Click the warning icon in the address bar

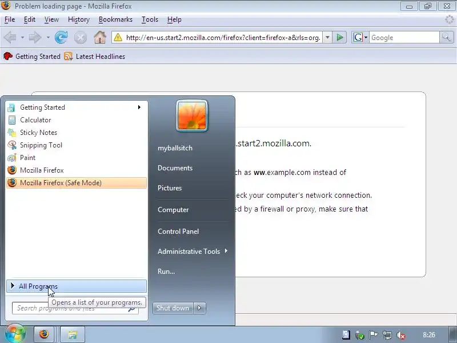[118, 37]
